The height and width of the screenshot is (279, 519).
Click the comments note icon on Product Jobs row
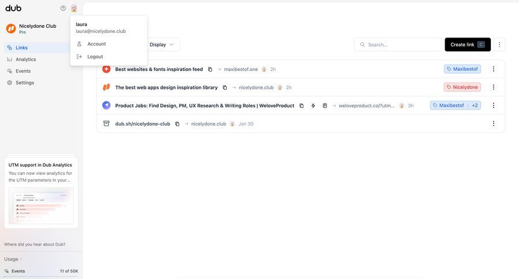click(x=325, y=105)
